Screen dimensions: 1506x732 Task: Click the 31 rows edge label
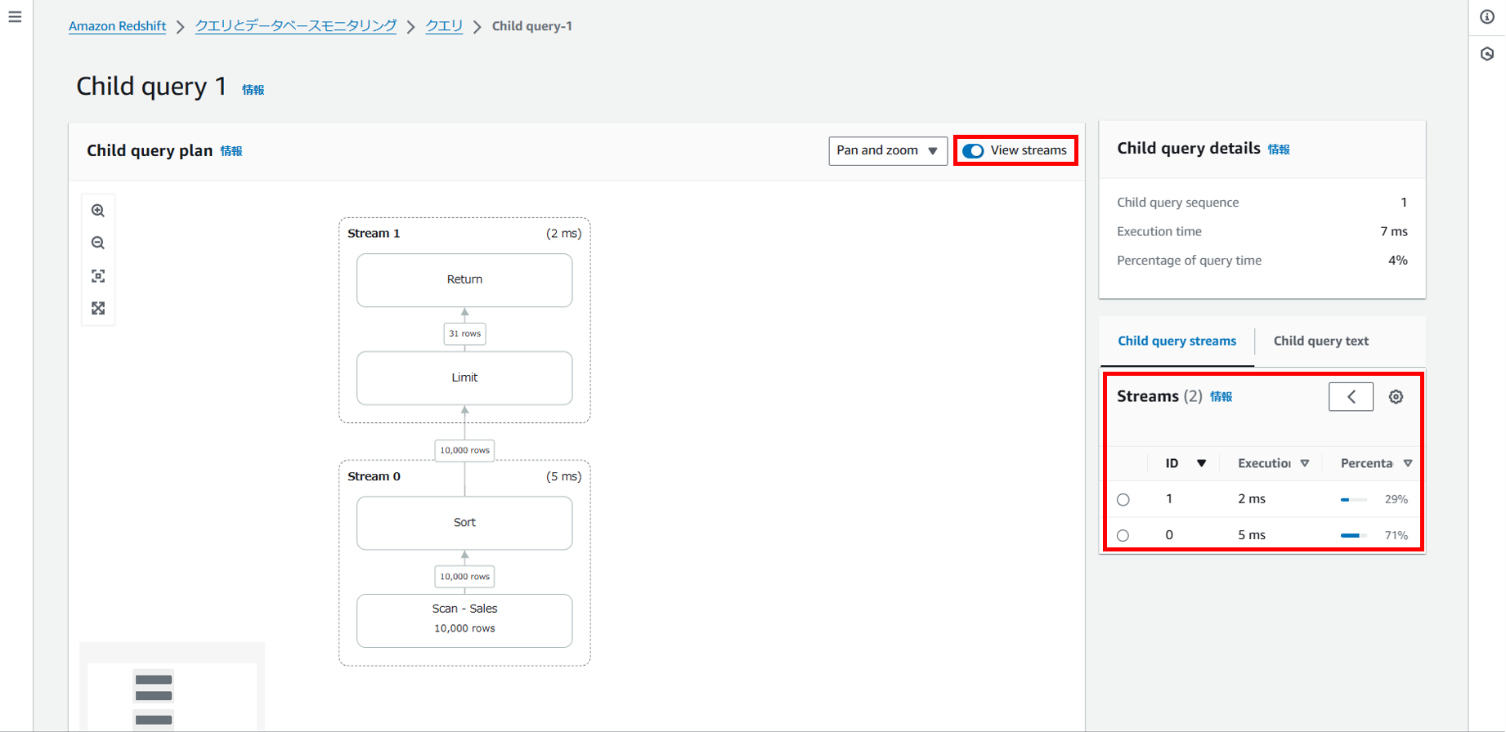(x=464, y=334)
